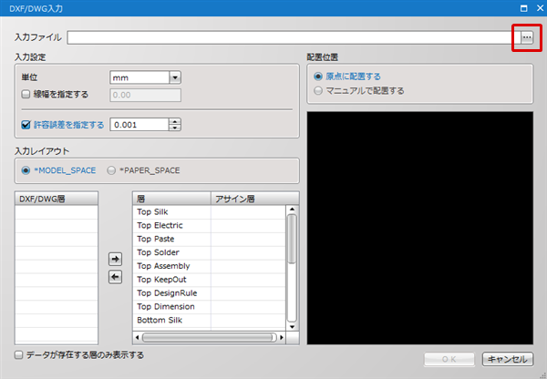
Task: Enable the 線幅を指定する checkbox
Action: pyautogui.click(x=26, y=94)
